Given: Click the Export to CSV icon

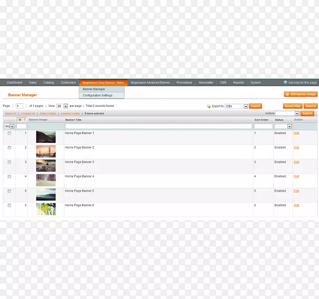Looking at the screenshot, I should point(209,106).
